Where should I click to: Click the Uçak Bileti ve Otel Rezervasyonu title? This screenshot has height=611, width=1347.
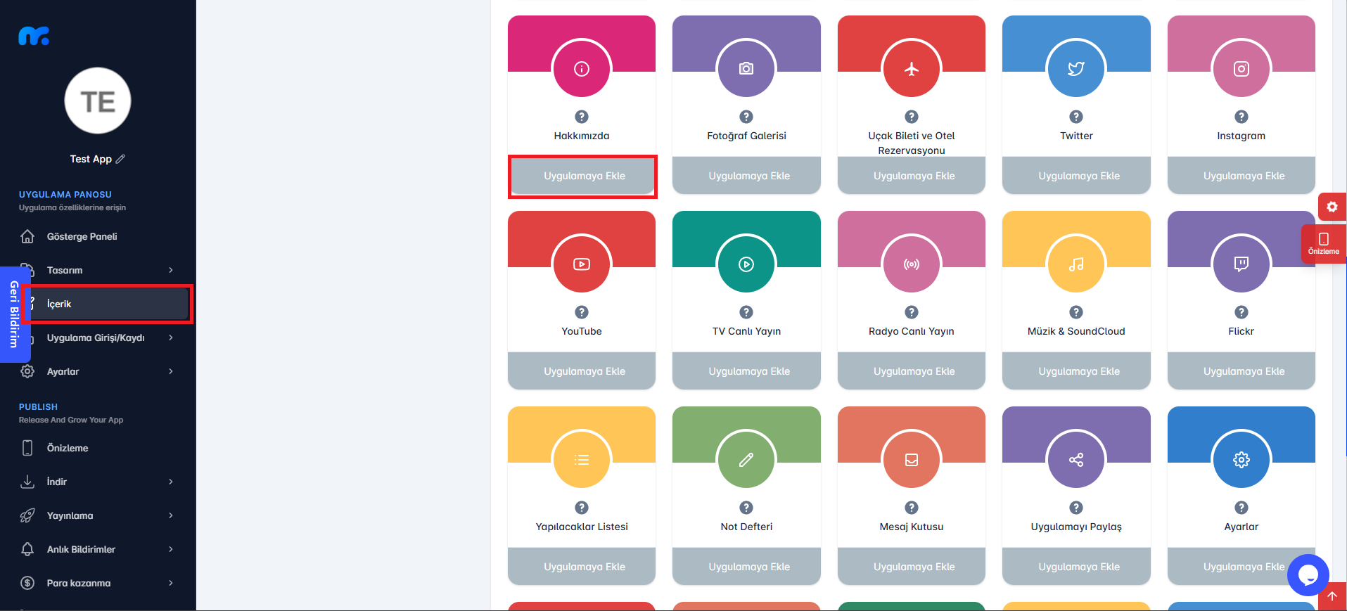point(912,143)
